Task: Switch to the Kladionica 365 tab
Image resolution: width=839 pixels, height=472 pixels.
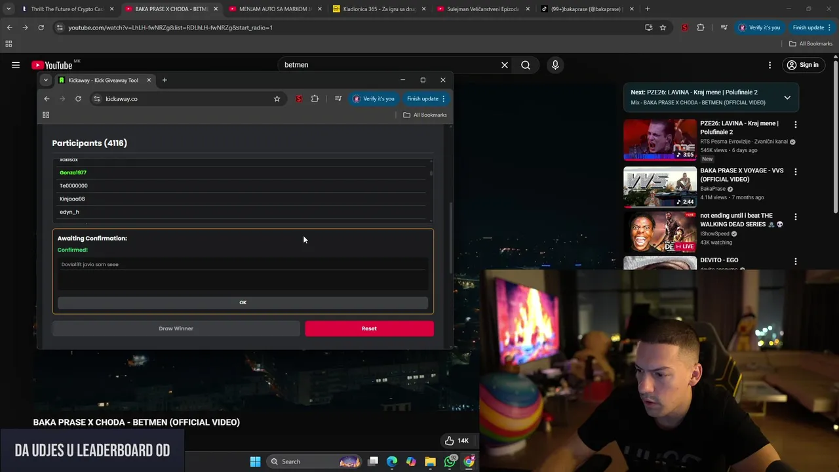Action: (x=379, y=9)
